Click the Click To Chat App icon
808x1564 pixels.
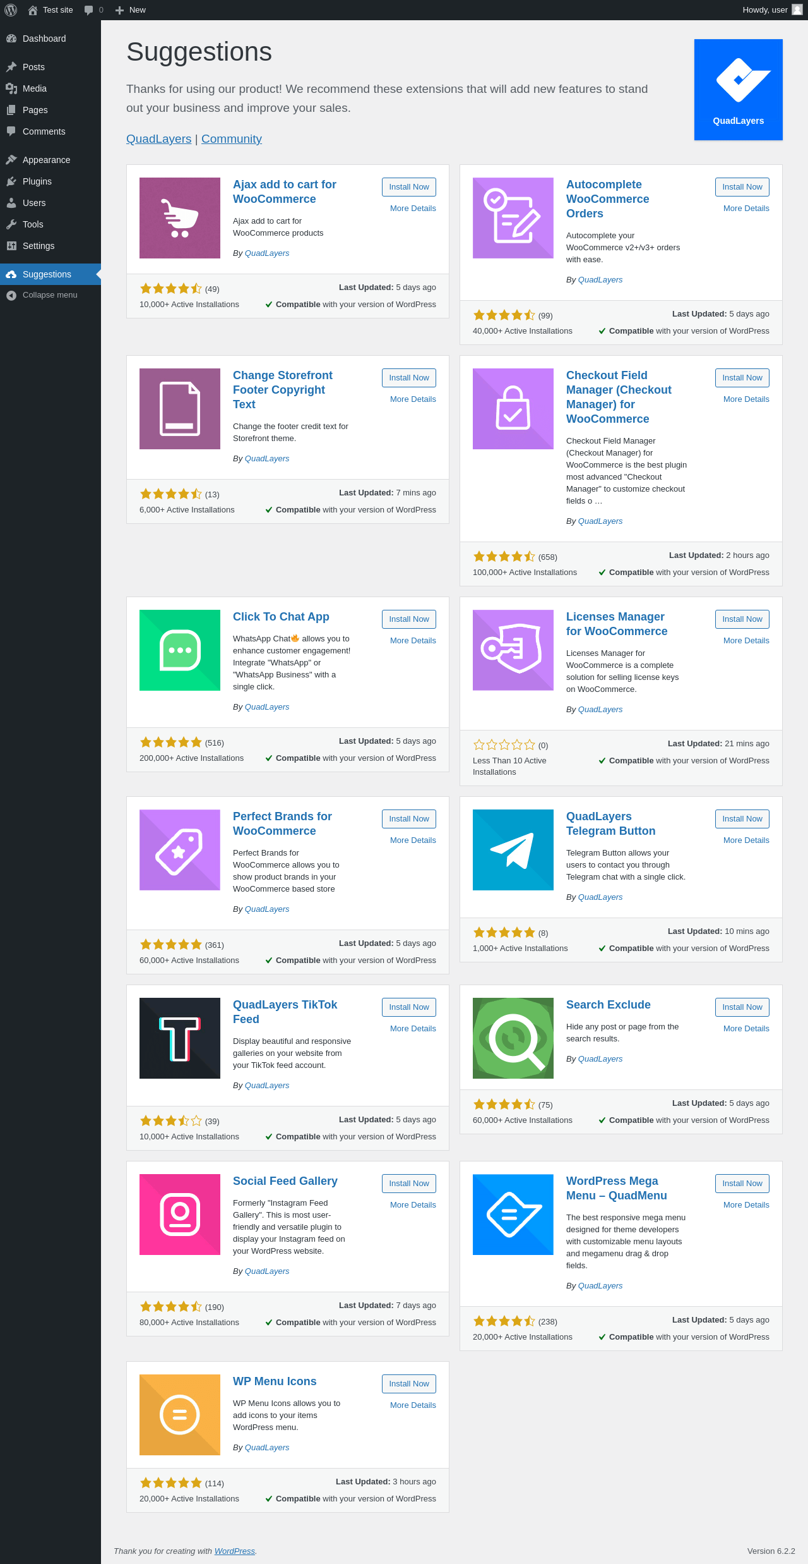click(x=180, y=650)
